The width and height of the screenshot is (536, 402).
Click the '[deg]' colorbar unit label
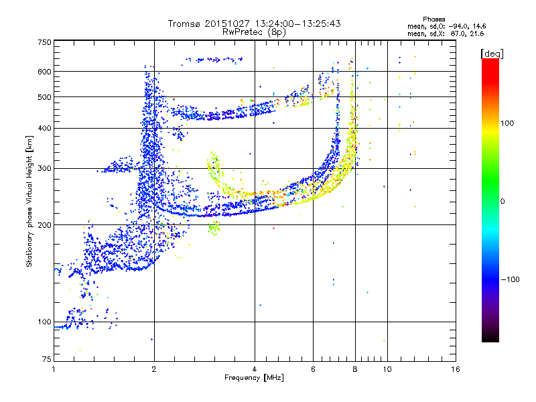(x=492, y=54)
